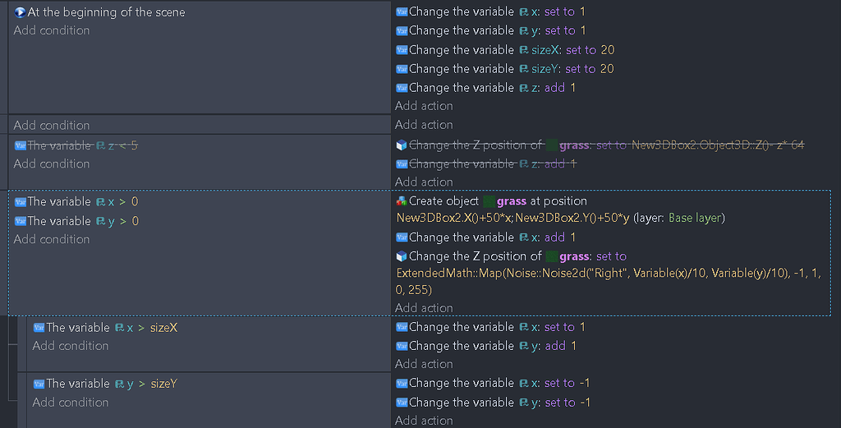This screenshot has height=428, width=841.
Task: Select the 'Change the variable y: add 1' action
Action: [493, 346]
